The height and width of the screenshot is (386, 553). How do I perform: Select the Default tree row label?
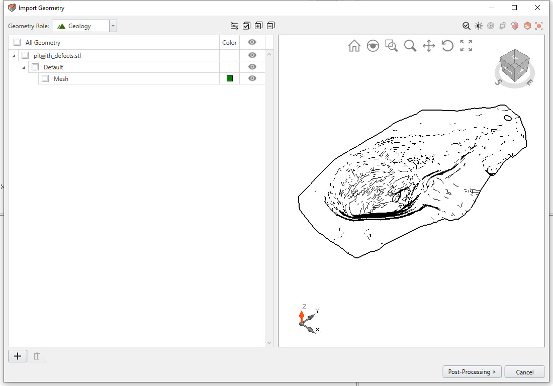53,67
